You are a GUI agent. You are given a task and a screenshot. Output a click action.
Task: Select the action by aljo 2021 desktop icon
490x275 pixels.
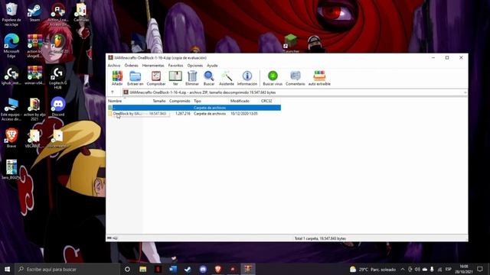[34, 109]
